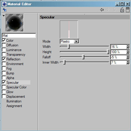Viewport: 131px width, 131px height.
Task: Click the material preview sphere thumbnail
Action: point(14,23)
